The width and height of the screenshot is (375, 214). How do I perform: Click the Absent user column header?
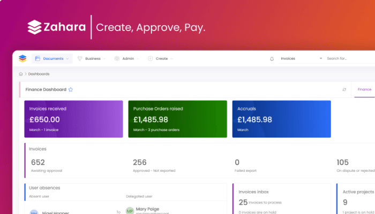[39, 196]
